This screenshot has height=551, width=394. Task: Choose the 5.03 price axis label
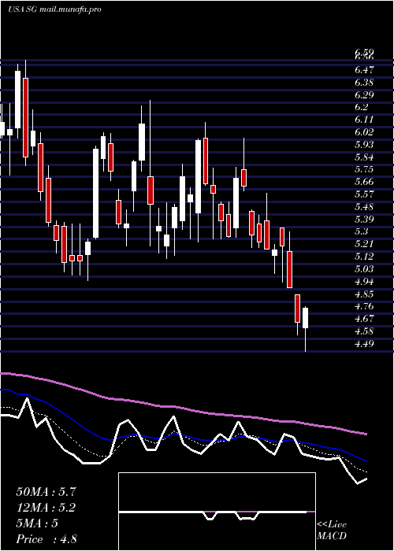point(364,269)
